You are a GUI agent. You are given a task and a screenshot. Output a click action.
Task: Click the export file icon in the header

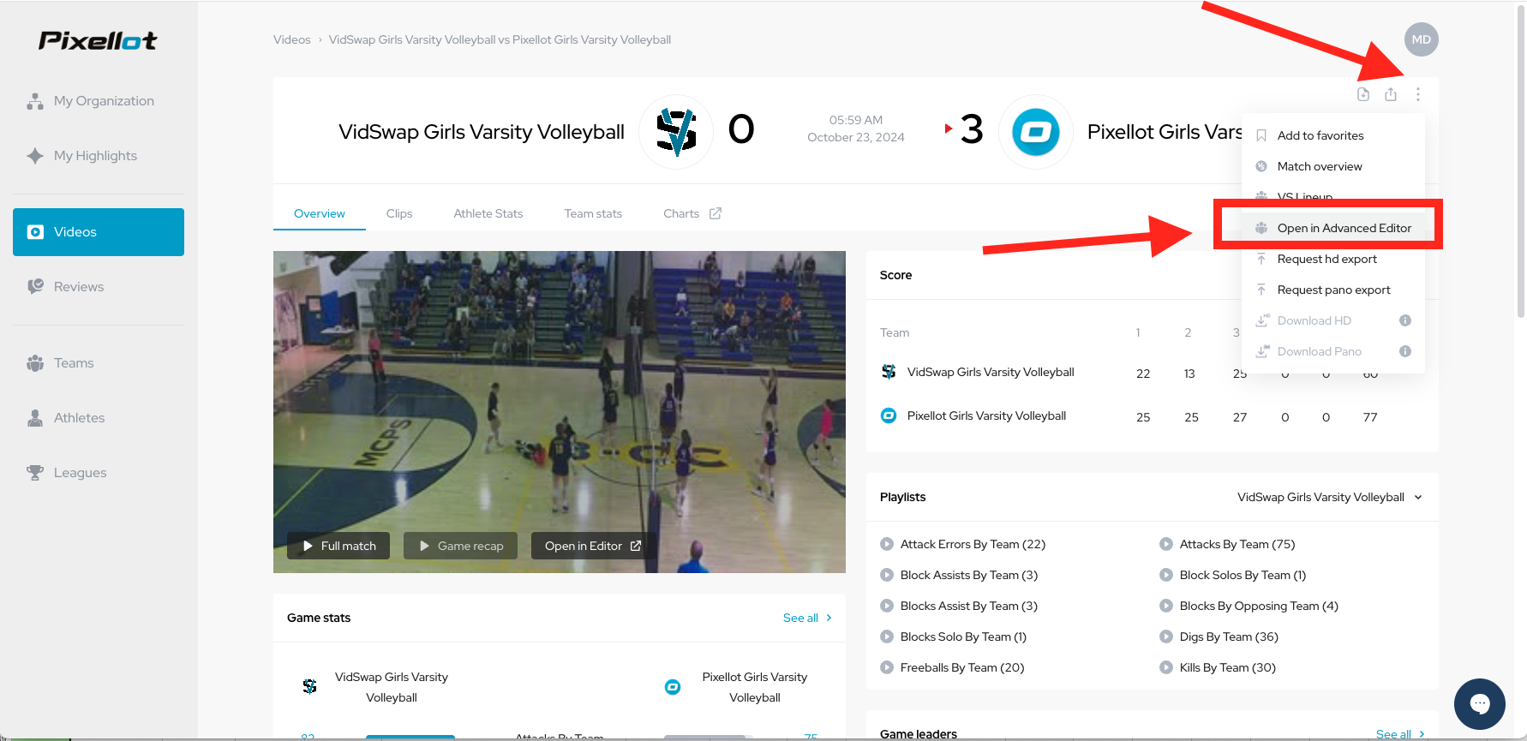[x=1363, y=94]
